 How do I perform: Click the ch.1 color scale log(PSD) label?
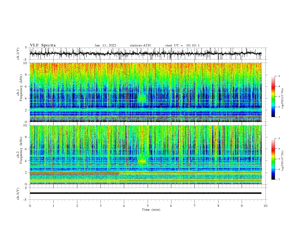point(283,99)
